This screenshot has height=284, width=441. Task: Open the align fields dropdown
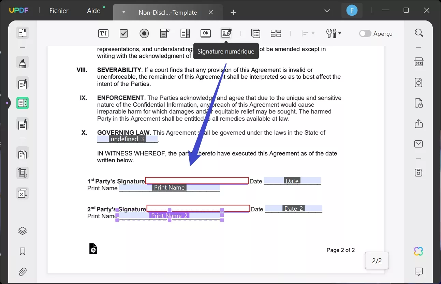pyautogui.click(x=308, y=33)
